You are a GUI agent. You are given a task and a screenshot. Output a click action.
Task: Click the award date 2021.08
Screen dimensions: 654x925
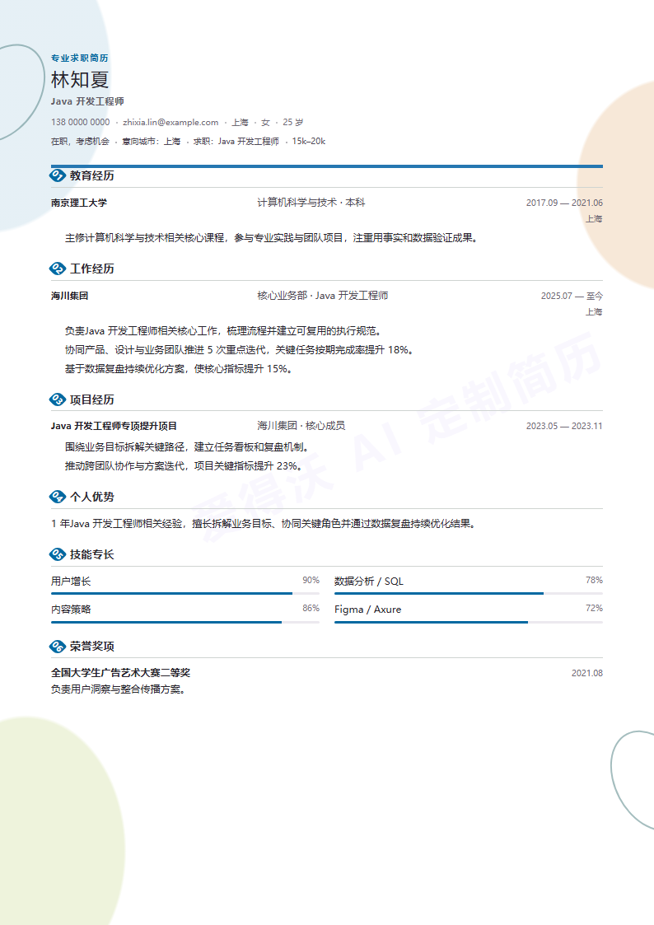pyautogui.click(x=586, y=673)
